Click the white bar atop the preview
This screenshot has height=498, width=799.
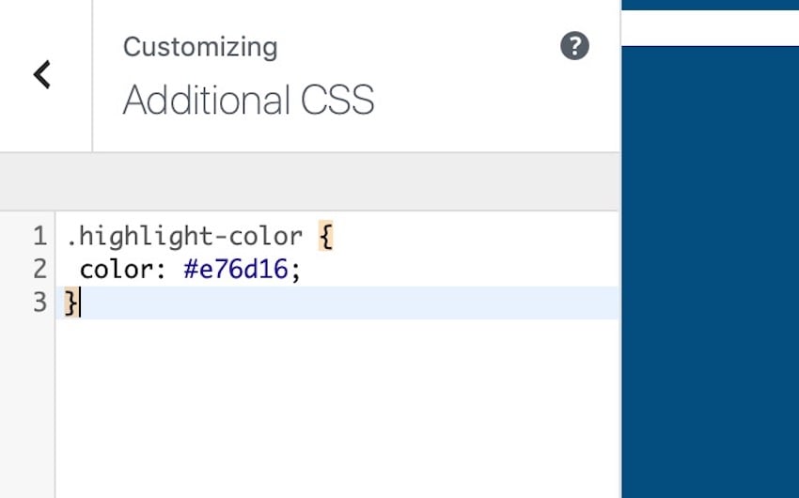tap(710, 28)
